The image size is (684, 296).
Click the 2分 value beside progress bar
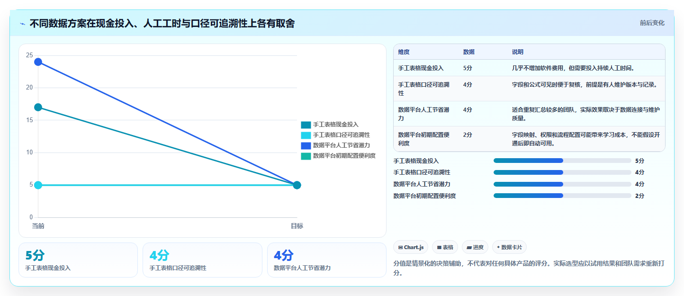pos(639,196)
